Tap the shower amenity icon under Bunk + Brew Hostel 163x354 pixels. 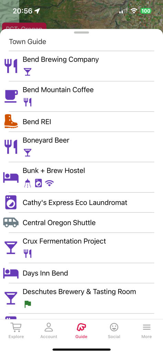[28, 183]
